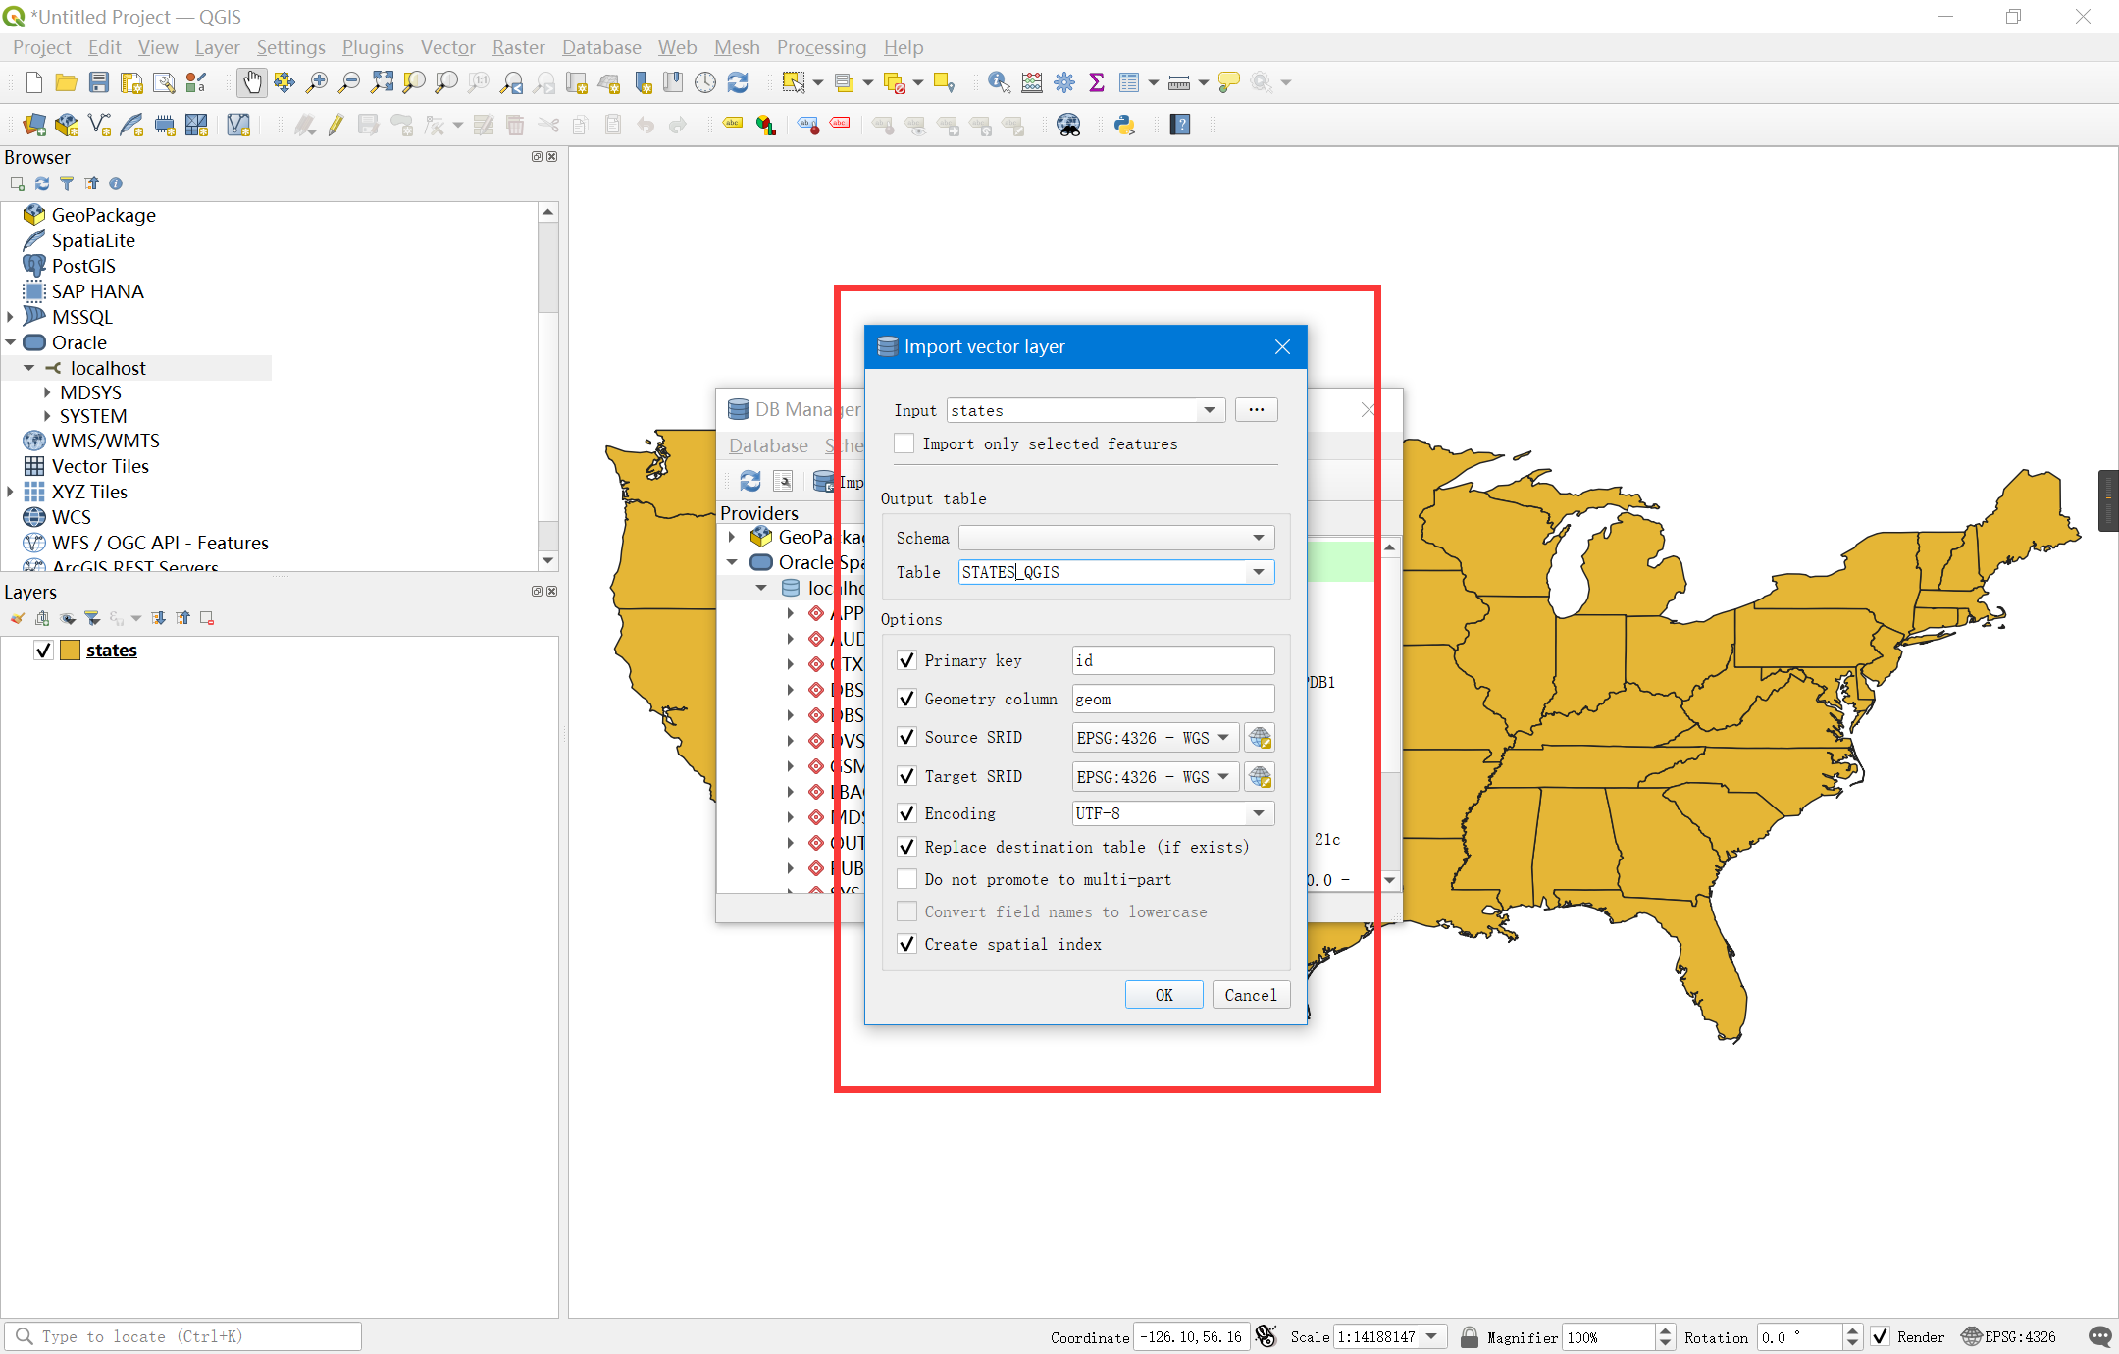Screen dimensions: 2119x1354
Task: Open the Database menu
Action: coord(601,47)
